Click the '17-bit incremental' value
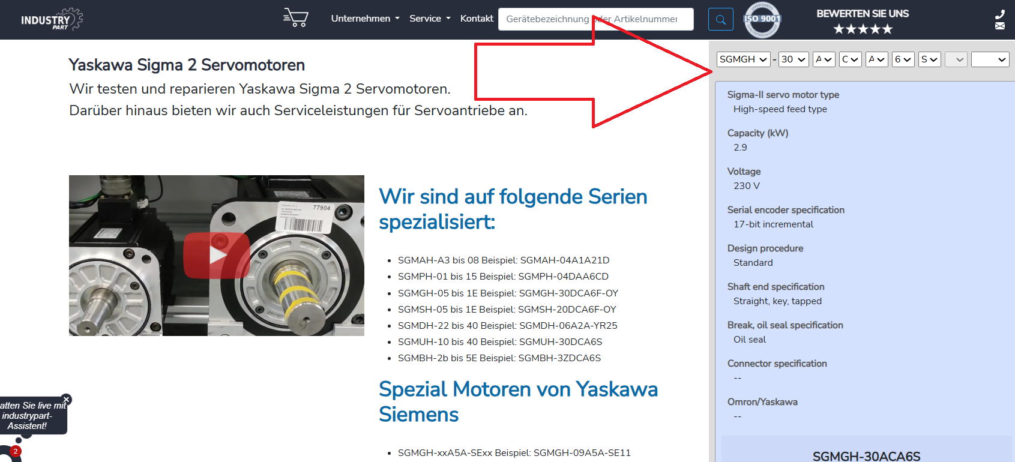1015x462 pixels. click(x=773, y=224)
